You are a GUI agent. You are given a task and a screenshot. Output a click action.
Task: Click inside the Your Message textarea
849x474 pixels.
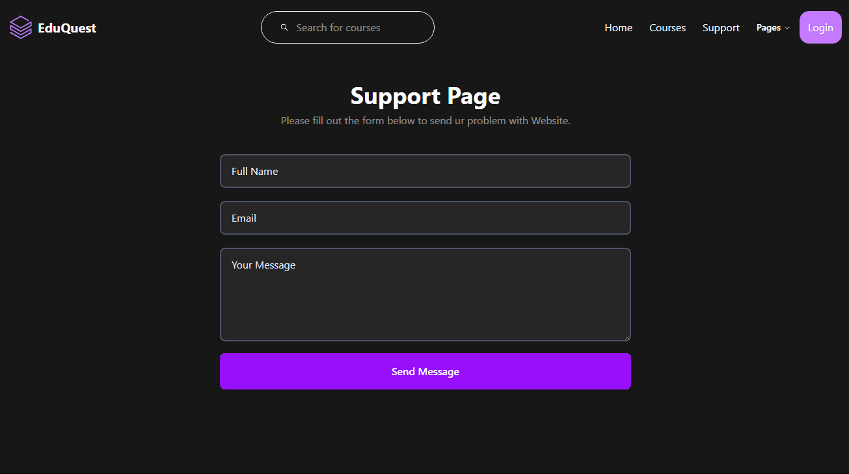425,295
